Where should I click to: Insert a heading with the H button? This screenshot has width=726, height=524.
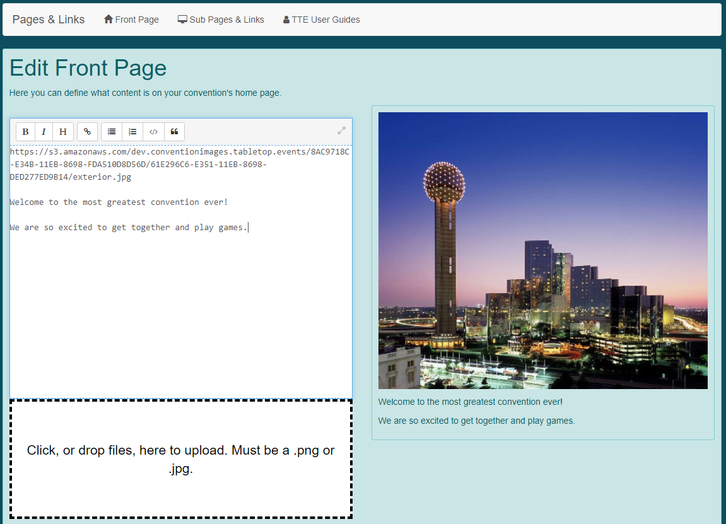[x=63, y=132]
